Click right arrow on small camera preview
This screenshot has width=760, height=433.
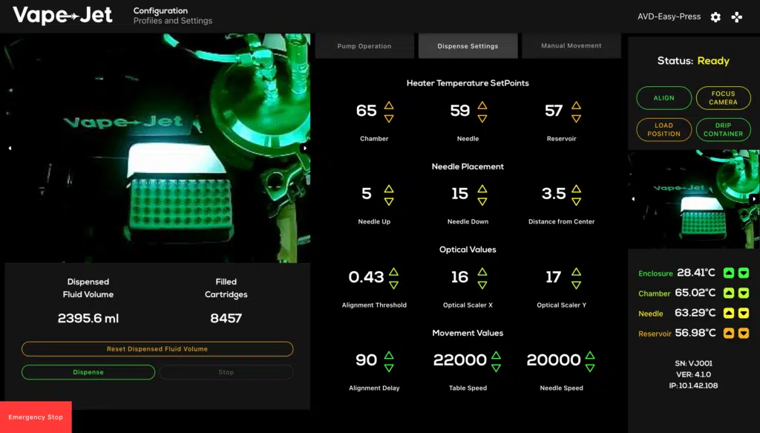(754, 199)
